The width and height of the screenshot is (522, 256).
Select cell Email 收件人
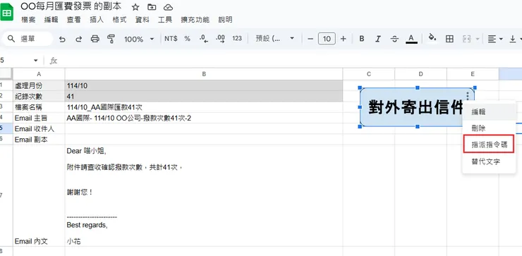click(x=39, y=129)
